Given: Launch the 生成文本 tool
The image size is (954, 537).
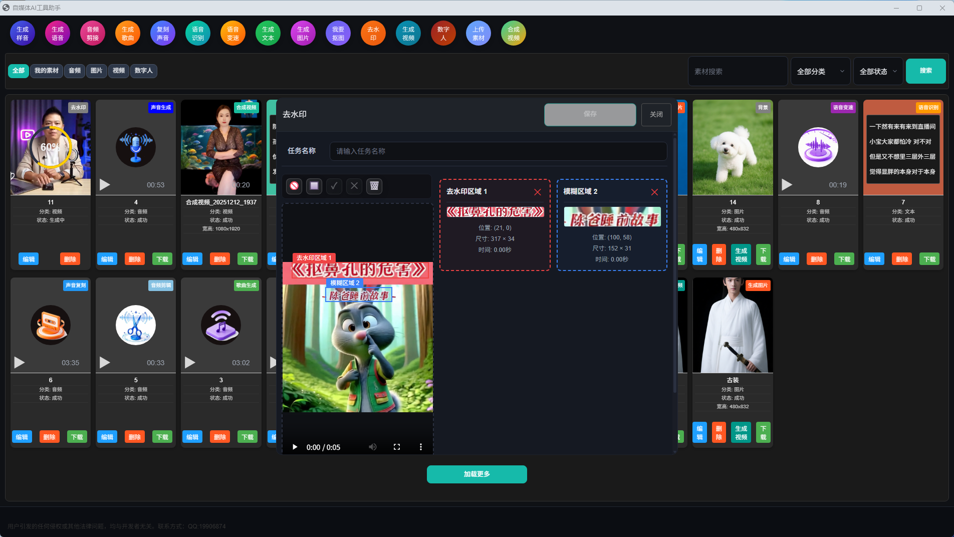Looking at the screenshot, I should pyautogui.click(x=268, y=34).
